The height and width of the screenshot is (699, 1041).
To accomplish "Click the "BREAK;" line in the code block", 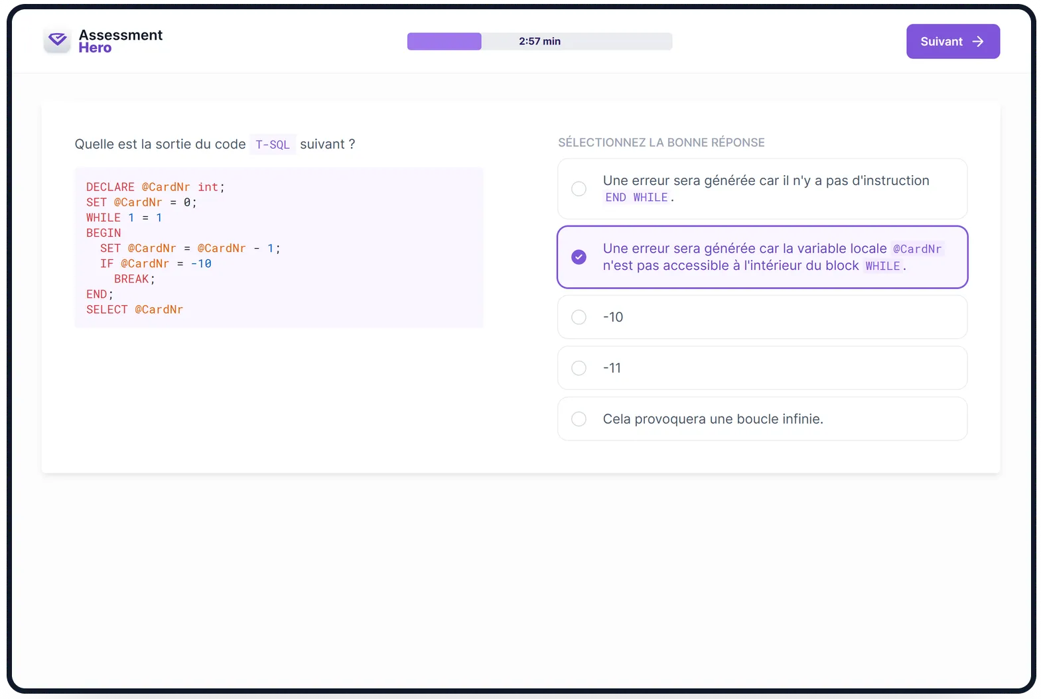I will [x=134, y=279].
